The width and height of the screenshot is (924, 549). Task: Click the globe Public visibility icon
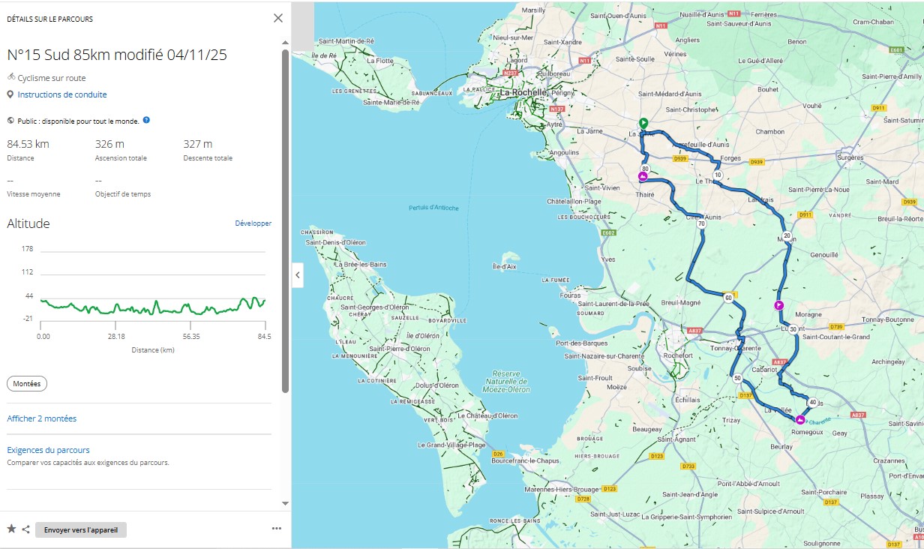click(x=10, y=120)
